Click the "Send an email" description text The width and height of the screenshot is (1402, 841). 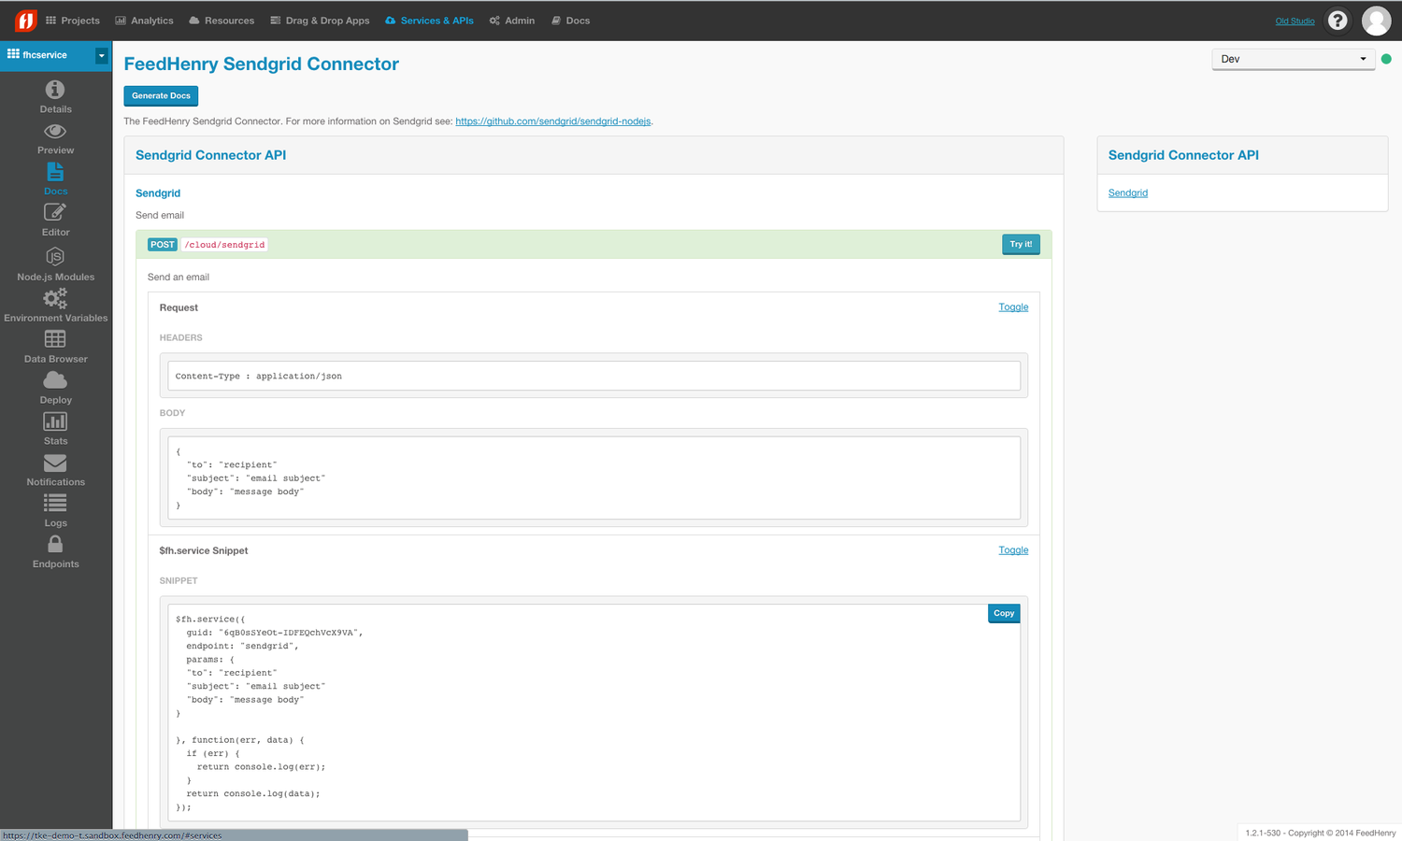coord(179,278)
